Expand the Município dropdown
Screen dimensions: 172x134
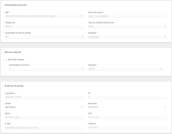[x=128, y=107]
